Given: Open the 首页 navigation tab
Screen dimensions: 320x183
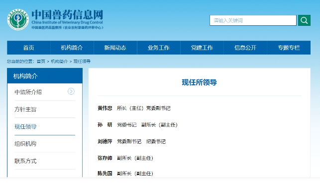Looking at the screenshot, I should [28, 48].
